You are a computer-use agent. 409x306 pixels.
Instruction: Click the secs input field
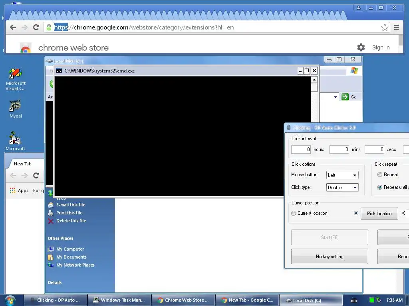point(374,149)
